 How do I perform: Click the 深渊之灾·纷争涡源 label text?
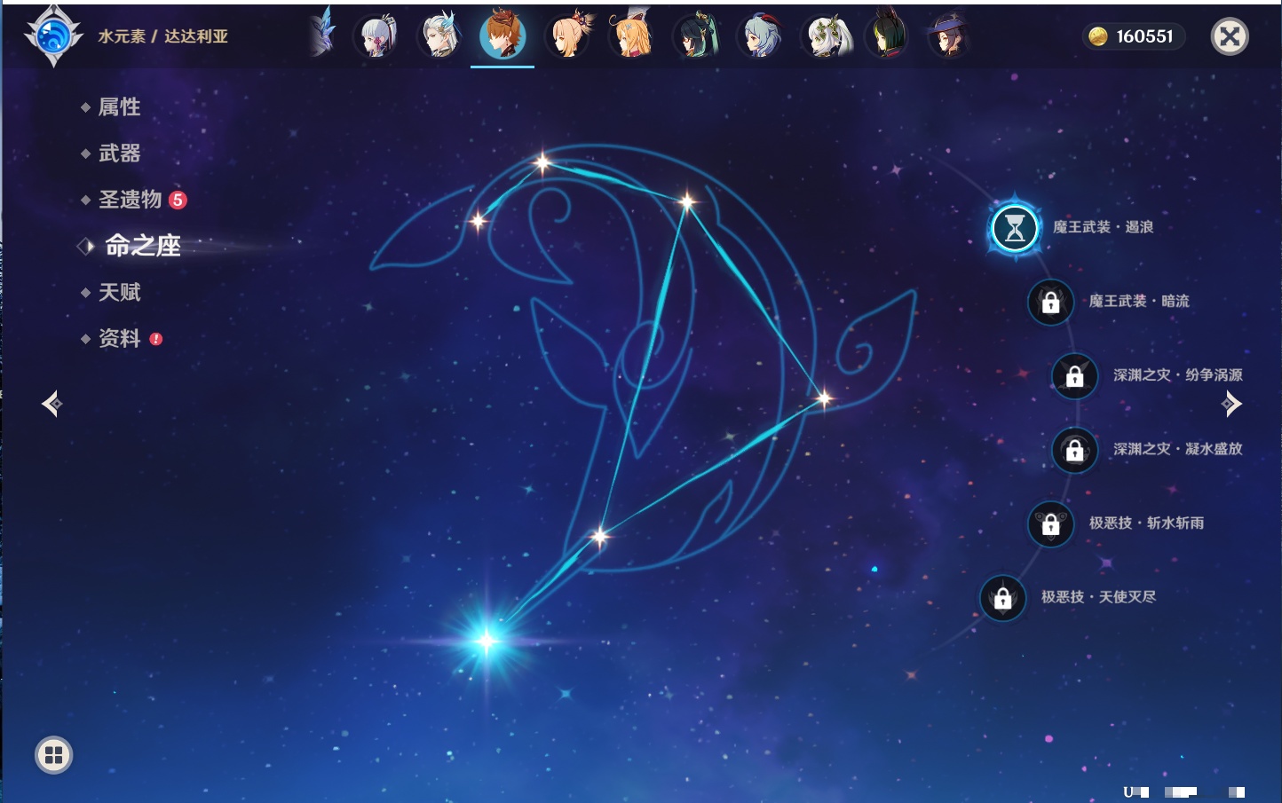click(x=1178, y=375)
